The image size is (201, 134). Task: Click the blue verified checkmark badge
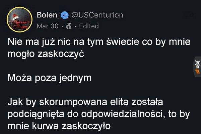(x=65, y=15)
